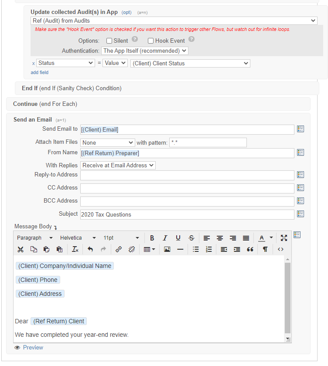Screen dimensions: 328x366
Task: Decrease indent of the paragraph
Action: tap(224, 249)
